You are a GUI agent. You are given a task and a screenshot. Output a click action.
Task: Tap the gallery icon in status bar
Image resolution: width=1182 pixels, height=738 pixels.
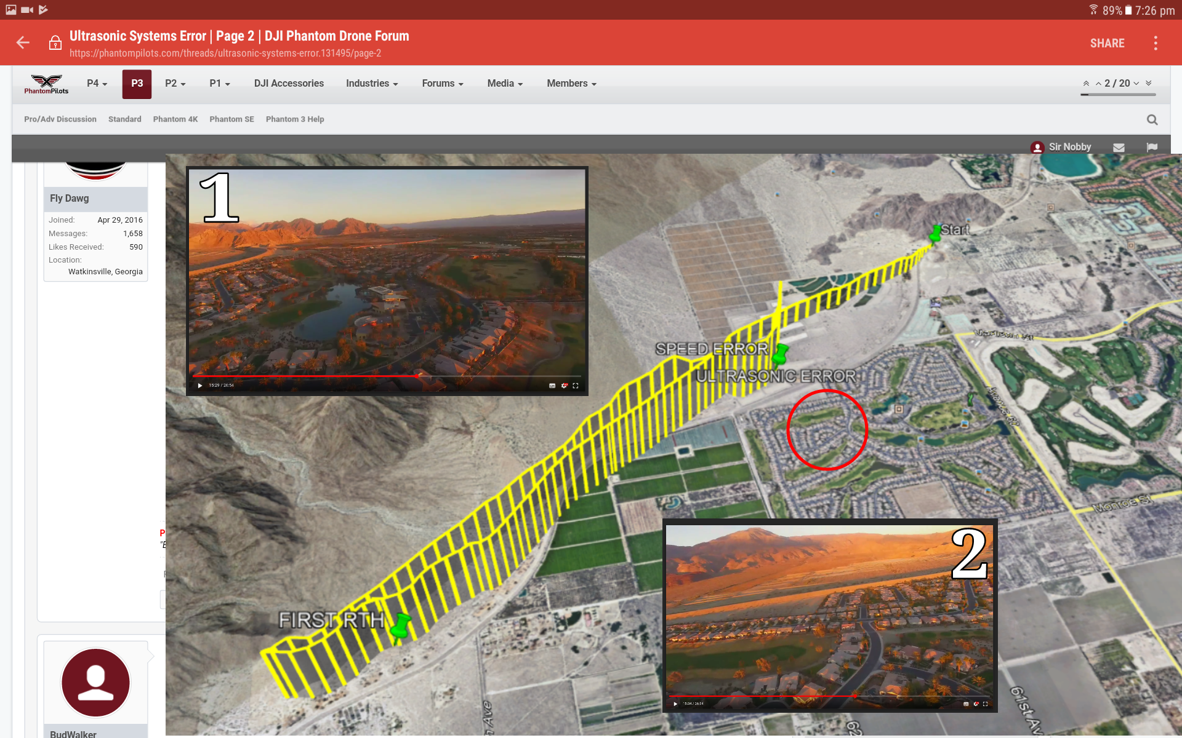11,10
